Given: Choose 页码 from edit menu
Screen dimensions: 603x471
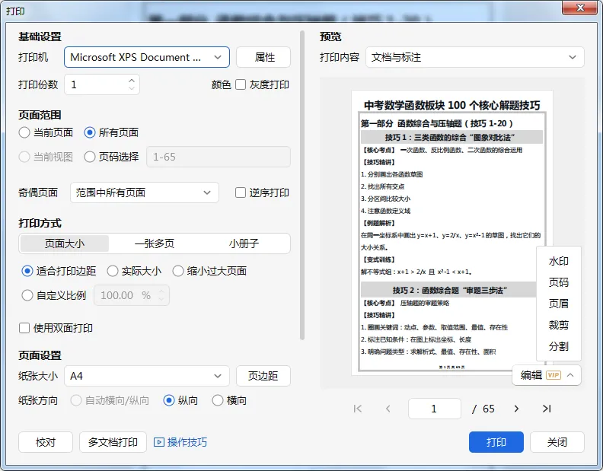Looking at the screenshot, I should (558, 282).
